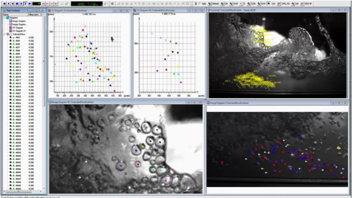Click the green playback speed indicator
This screenshot has height=198, width=352.
tap(37, 4)
